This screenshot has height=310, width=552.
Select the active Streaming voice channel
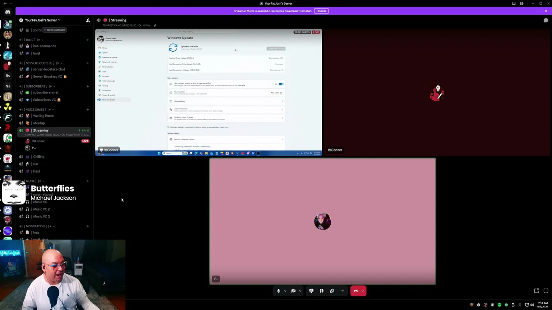pos(54,132)
